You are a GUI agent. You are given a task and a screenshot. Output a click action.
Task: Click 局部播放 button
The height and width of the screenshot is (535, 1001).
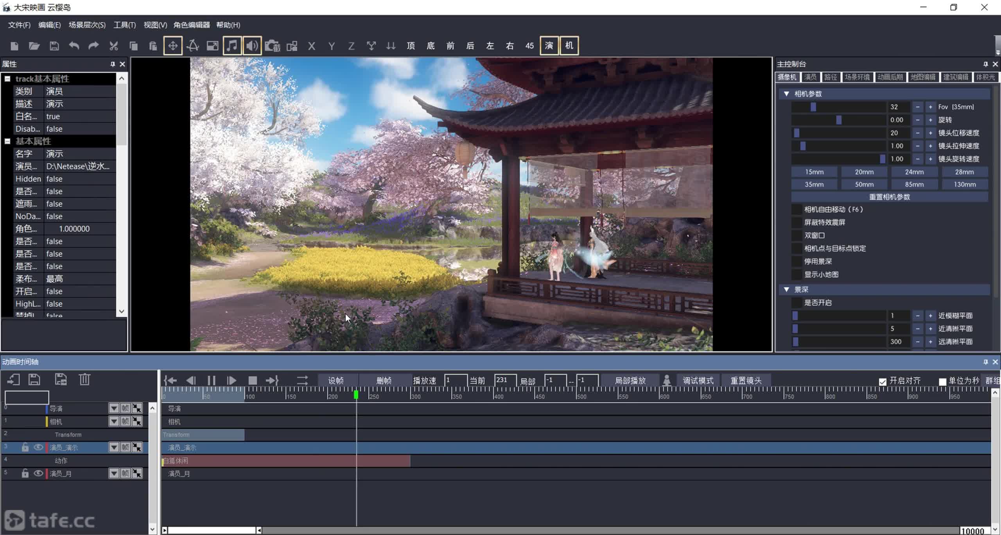630,380
